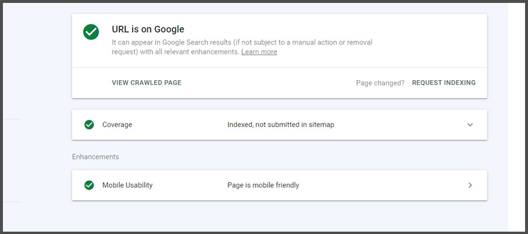Click the Enhancements section heading
This screenshot has width=528, height=234.
[96, 157]
